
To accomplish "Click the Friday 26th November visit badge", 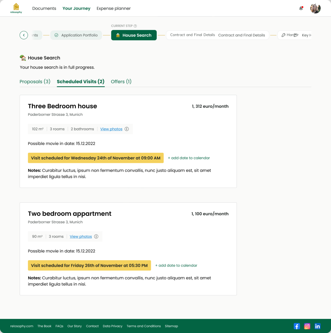I will tap(89, 265).
